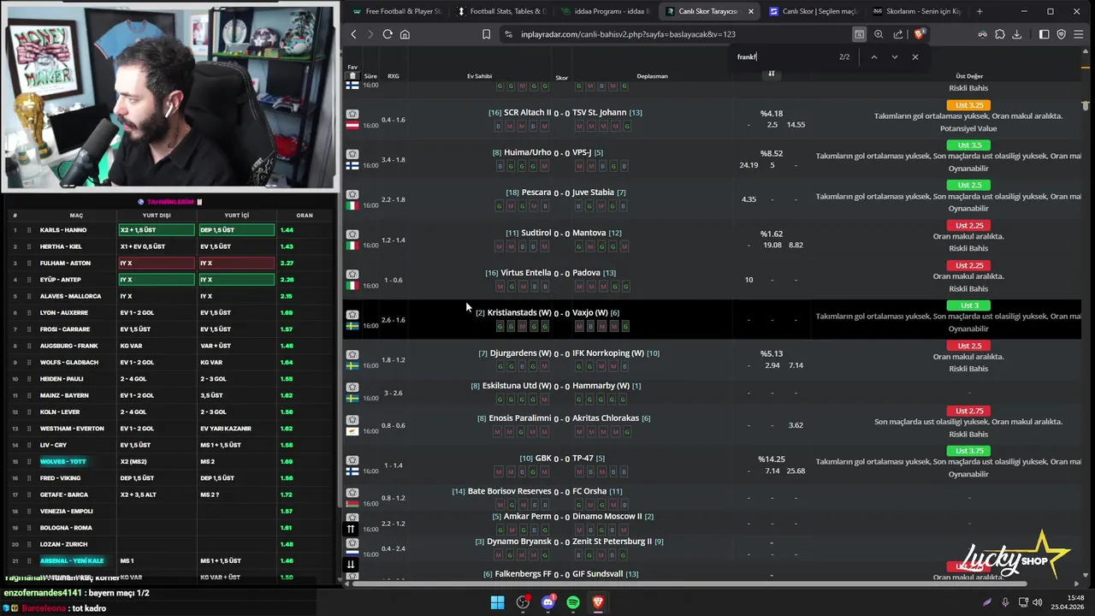Open the Brave Shields lion icon

click(x=919, y=34)
